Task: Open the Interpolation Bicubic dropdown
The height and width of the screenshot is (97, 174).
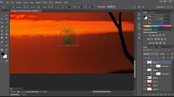Action: pos(111,7)
